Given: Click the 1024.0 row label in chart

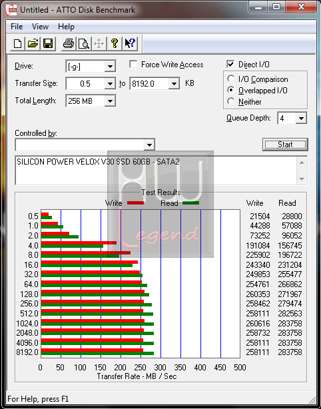Looking at the screenshot, I should pos(27,323).
